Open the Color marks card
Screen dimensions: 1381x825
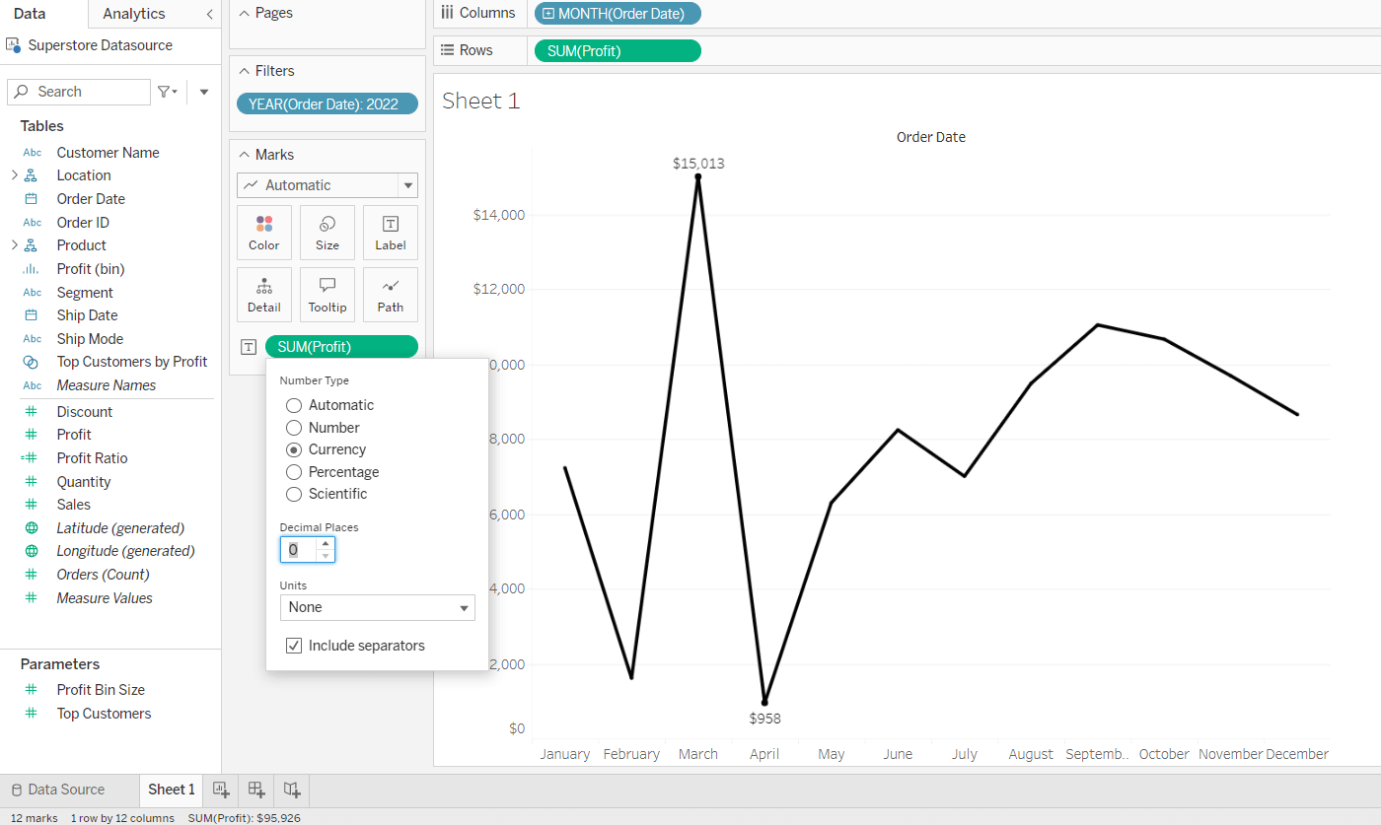(x=264, y=233)
